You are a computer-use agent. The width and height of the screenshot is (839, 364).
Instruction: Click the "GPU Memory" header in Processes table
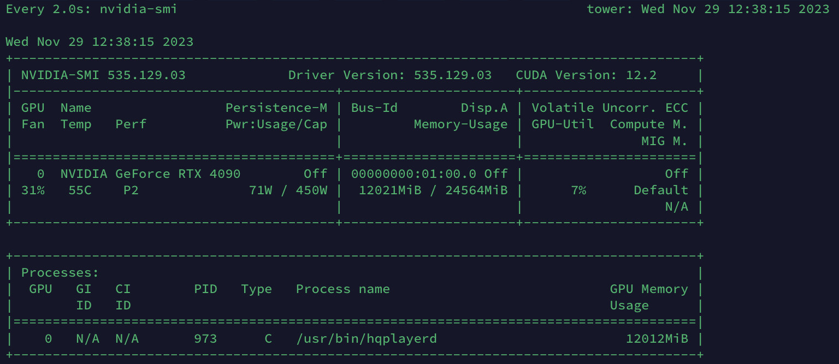pyautogui.click(x=649, y=289)
